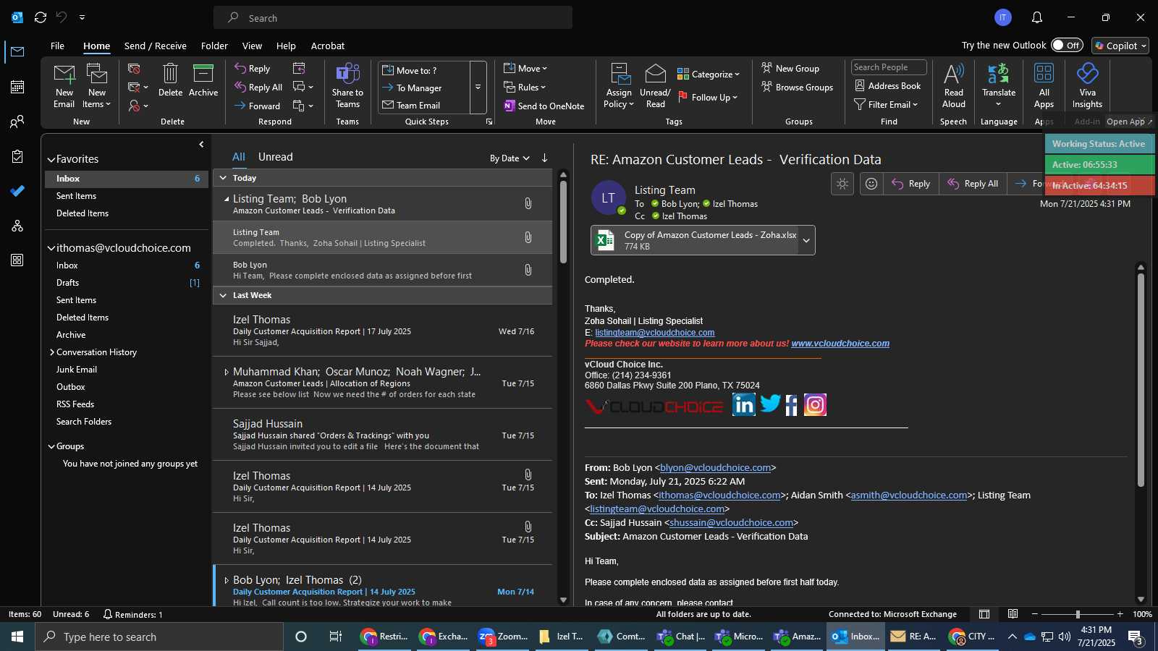Click Read Aloud speech button
The width and height of the screenshot is (1158, 651).
tap(954, 85)
